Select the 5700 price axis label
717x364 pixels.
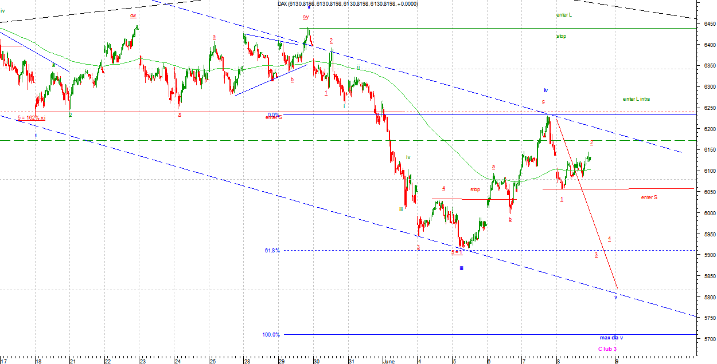pyautogui.click(x=708, y=339)
